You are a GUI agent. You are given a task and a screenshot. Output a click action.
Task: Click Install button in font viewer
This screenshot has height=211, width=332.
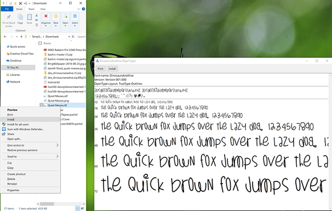112,69
